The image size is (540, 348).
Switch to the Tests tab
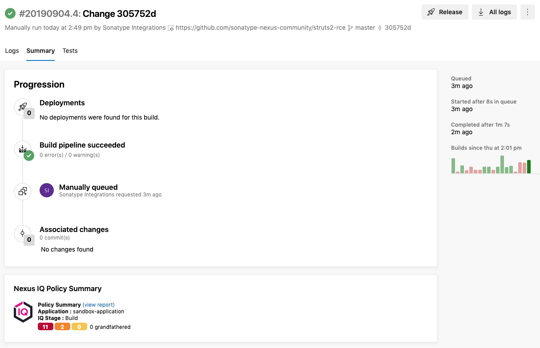pyautogui.click(x=70, y=51)
